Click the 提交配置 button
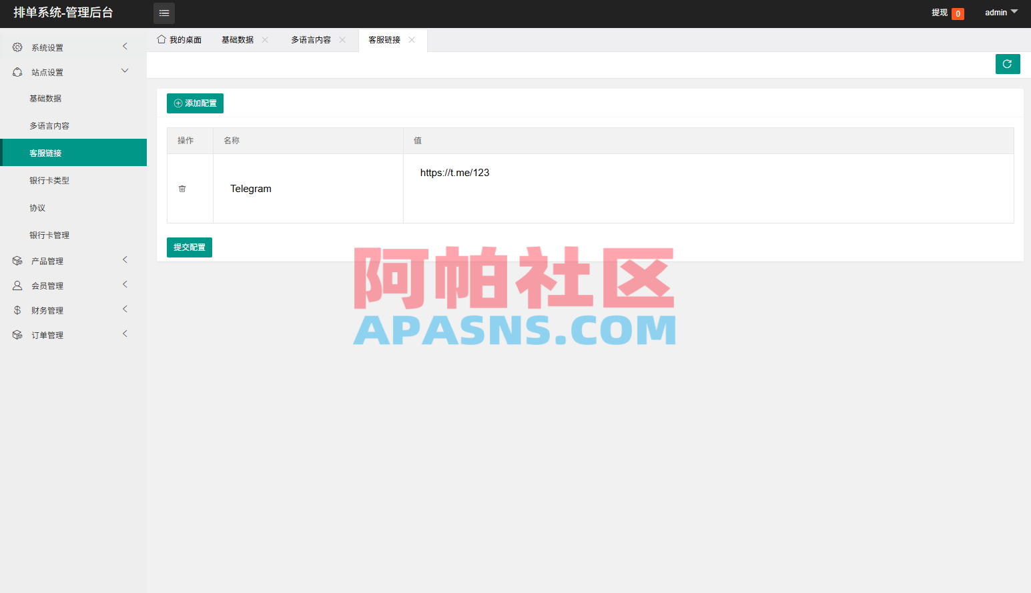The image size is (1031, 593). [x=190, y=247]
